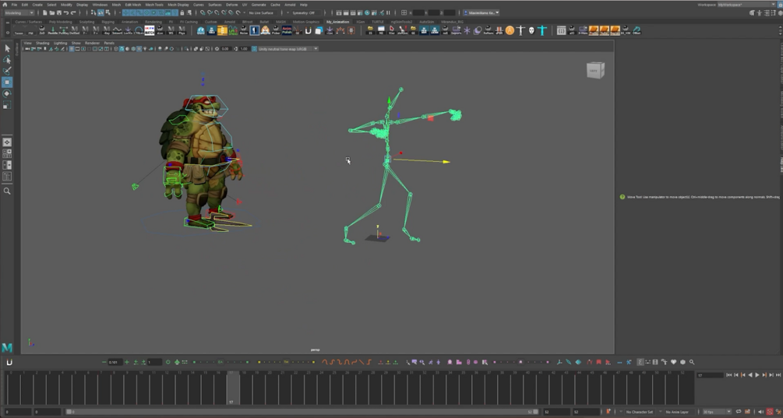This screenshot has height=418, width=783.
Task: Go to start of playback range
Action: [x=729, y=375]
